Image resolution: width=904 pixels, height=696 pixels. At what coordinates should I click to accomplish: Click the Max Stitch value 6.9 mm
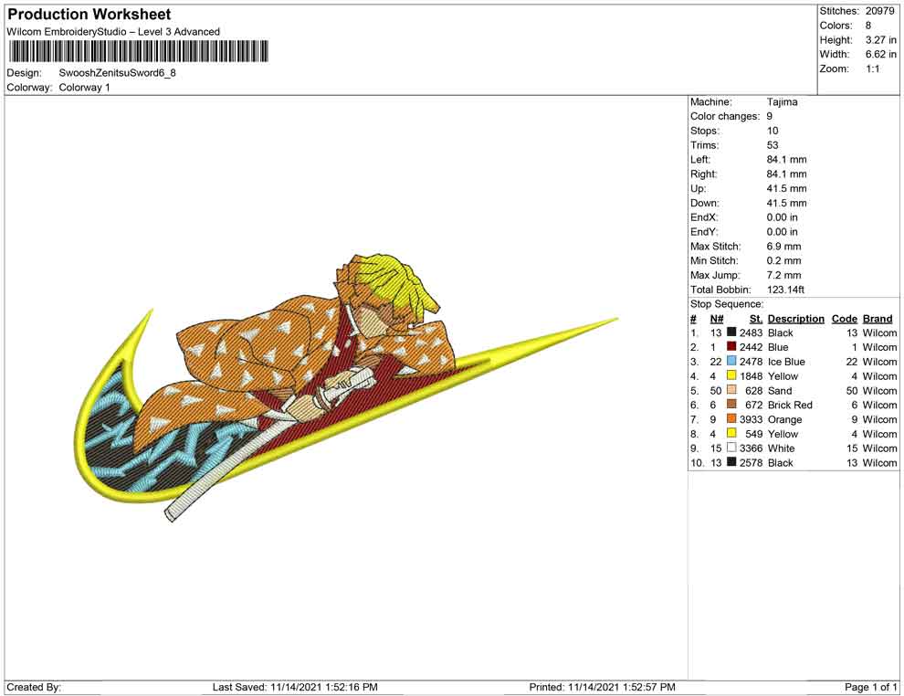coord(783,247)
